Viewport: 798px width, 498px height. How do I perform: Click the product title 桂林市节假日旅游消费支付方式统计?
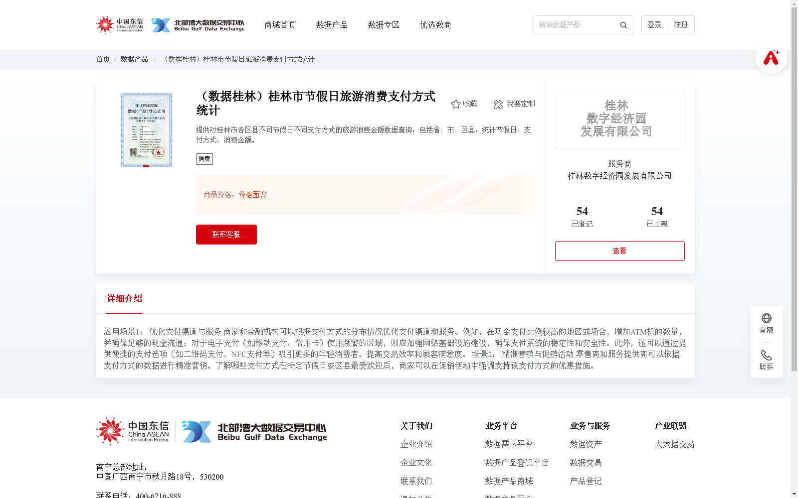point(316,103)
